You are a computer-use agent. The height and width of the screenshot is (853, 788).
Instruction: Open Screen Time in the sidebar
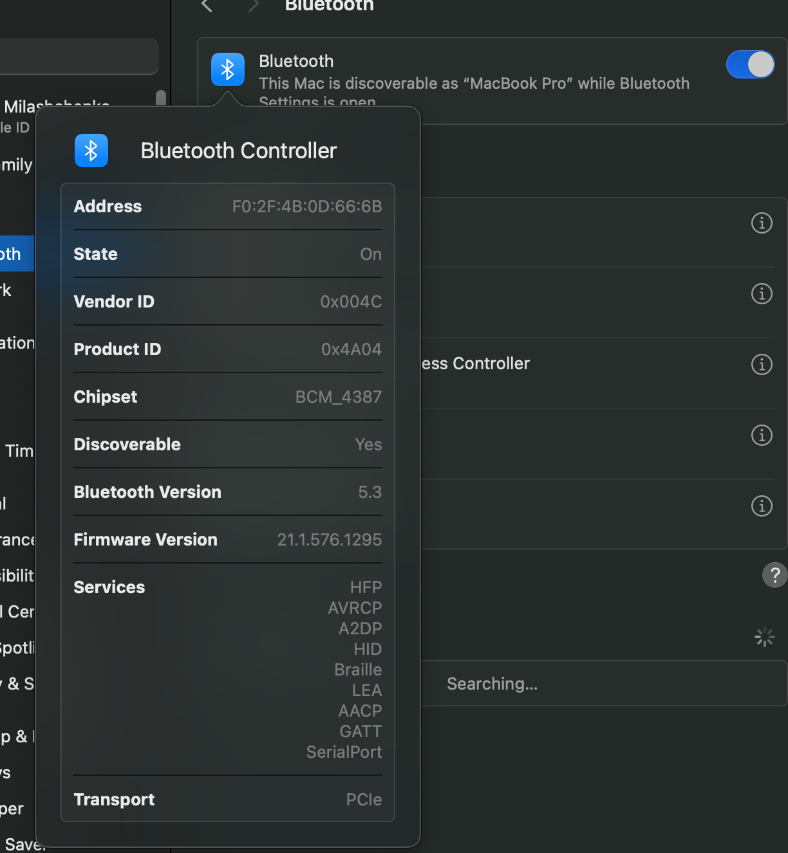tap(18, 451)
